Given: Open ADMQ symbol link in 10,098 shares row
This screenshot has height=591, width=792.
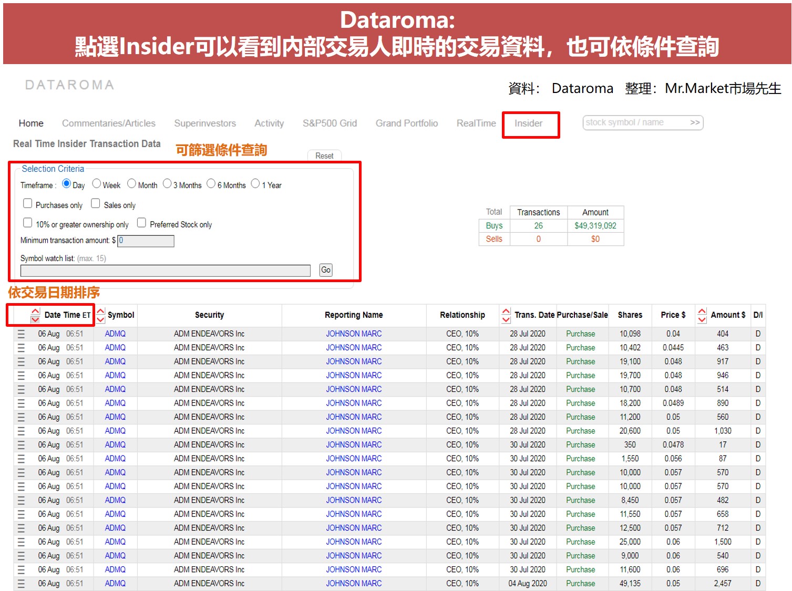Looking at the screenshot, I should (x=115, y=334).
